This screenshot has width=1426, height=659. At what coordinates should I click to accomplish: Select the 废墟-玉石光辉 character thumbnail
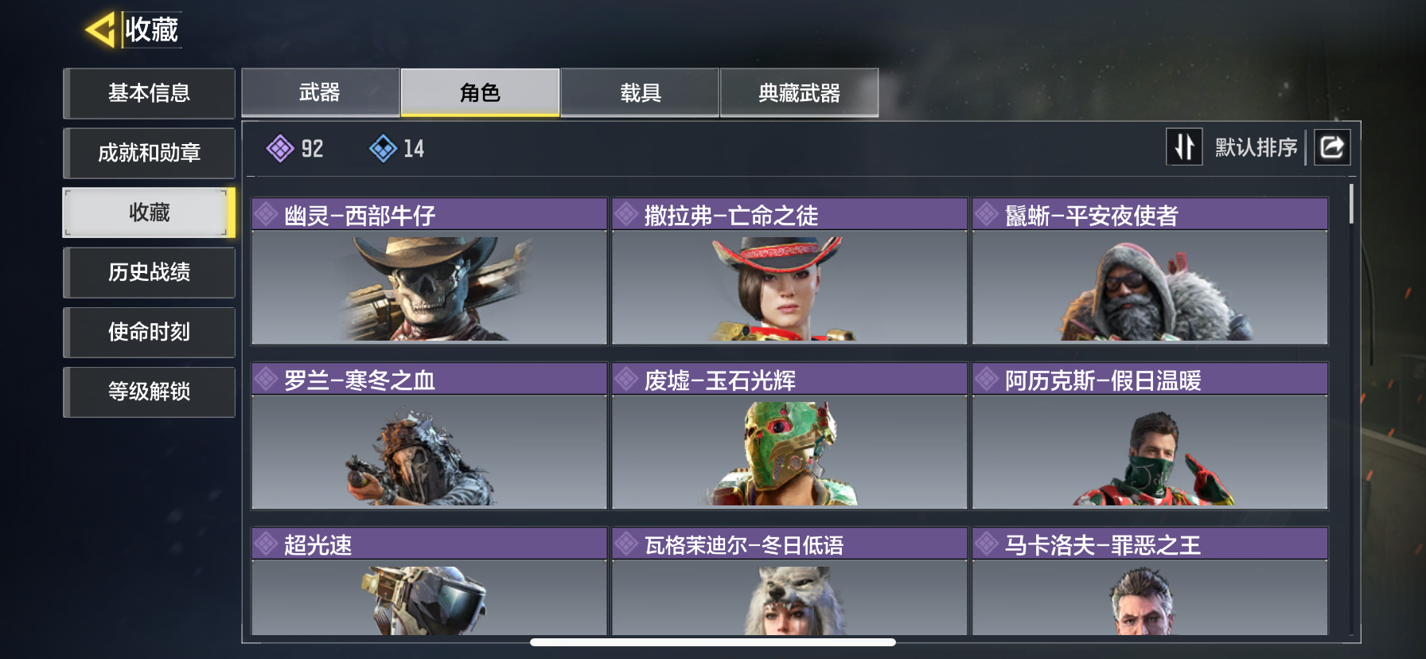coord(789,451)
